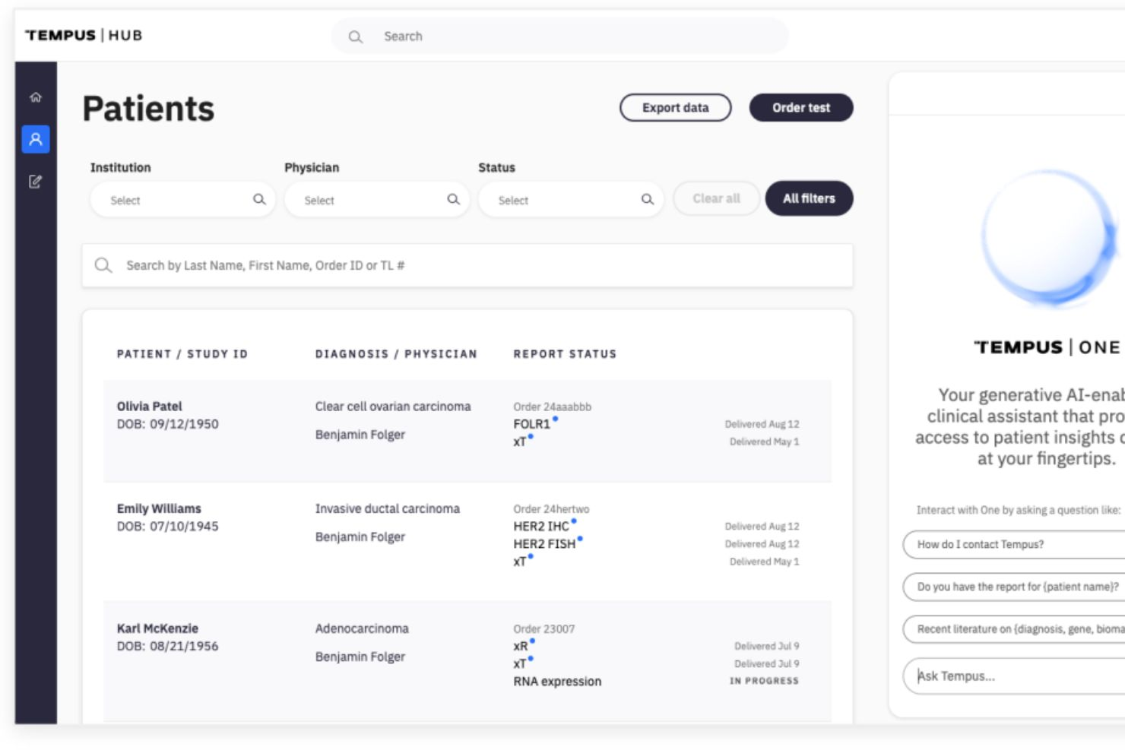Image resolution: width=1125 pixels, height=750 pixels.
Task: Open the Status Select dropdown
Action: point(570,199)
